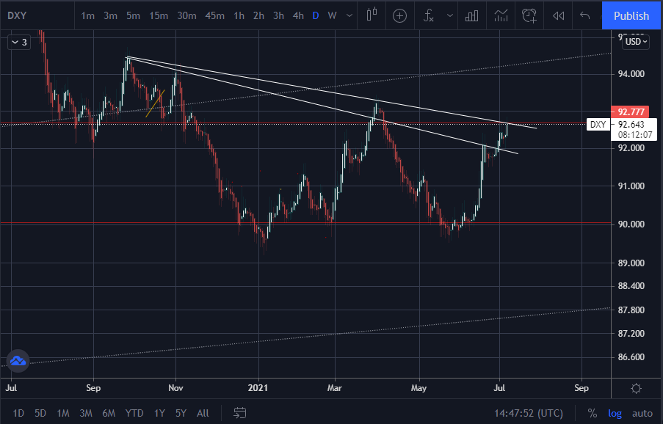
Task: Select the 4h timeframe
Action: (x=298, y=15)
